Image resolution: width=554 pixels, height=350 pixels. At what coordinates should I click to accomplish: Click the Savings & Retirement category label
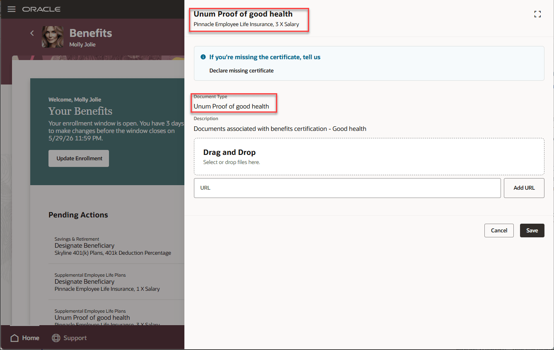pos(77,239)
